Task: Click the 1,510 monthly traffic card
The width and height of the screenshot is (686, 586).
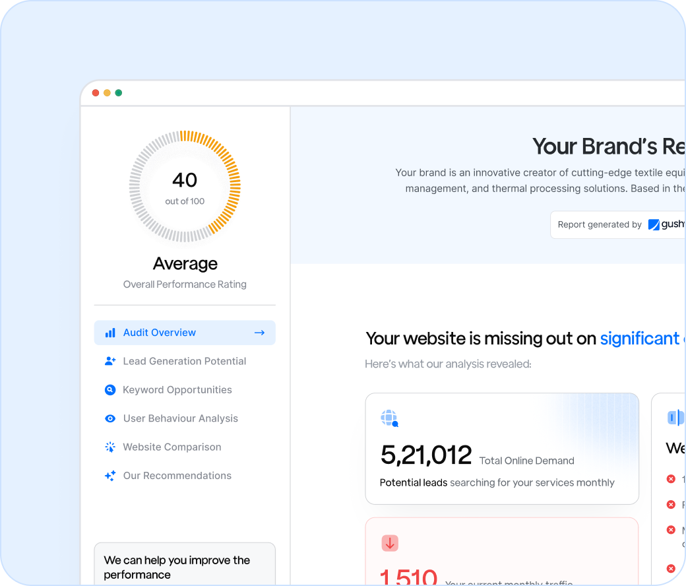Action: 502,552
